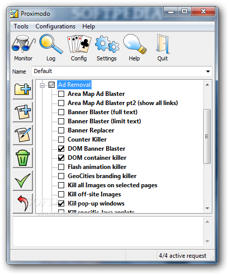Open the Name configuration dropdown
This screenshot has height=275, width=229.
point(208,72)
